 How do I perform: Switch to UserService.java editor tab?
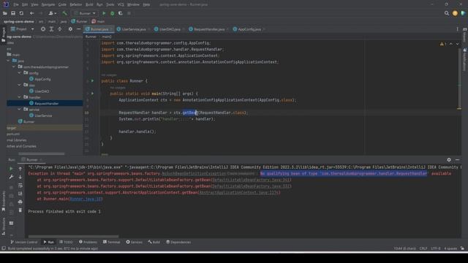pos(133,29)
